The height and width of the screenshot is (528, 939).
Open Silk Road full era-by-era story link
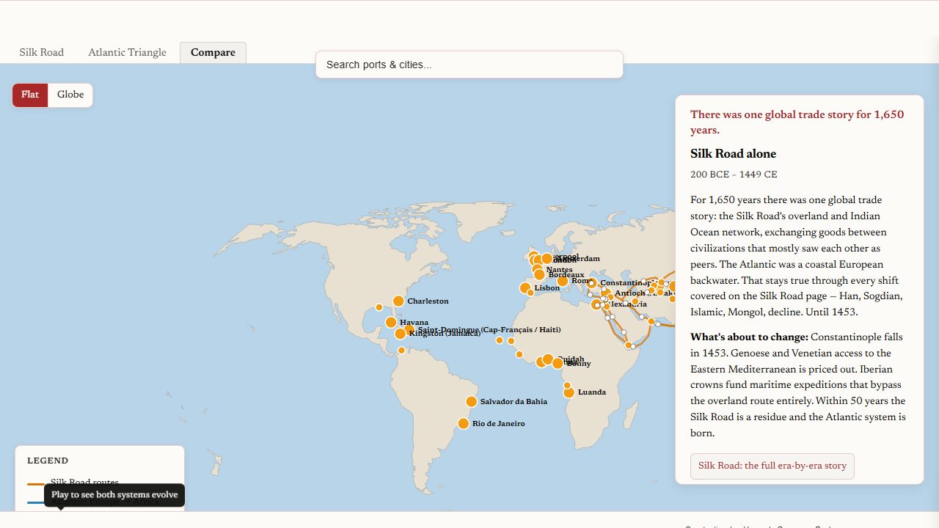point(772,466)
